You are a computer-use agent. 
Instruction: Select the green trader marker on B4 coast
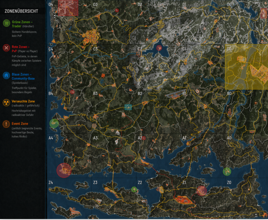click(54, 123)
